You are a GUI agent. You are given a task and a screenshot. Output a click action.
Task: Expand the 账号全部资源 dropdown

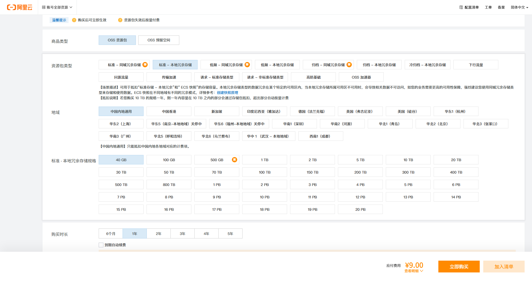tap(57, 7)
